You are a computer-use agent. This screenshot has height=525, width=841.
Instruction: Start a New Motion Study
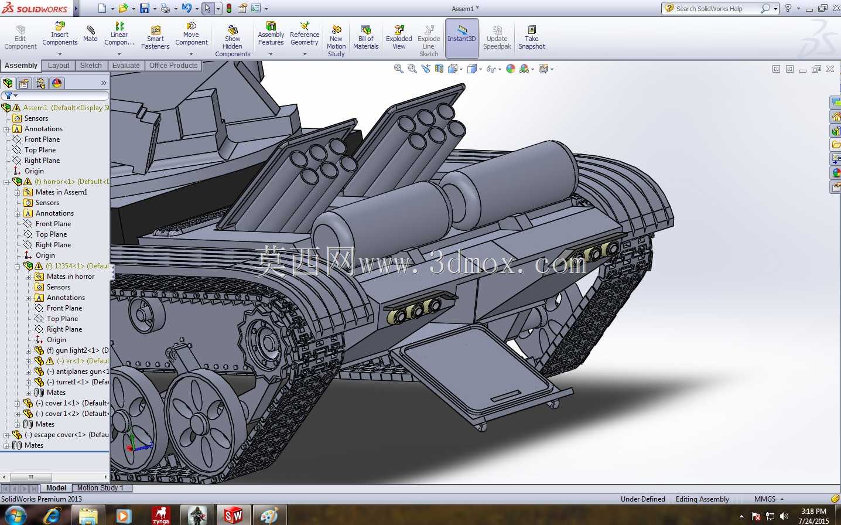point(336,41)
